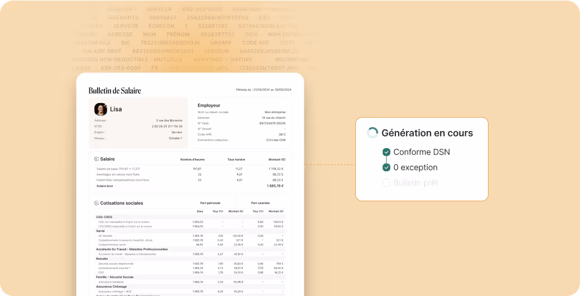Click the Part salariale column header
This screenshot has width=580, height=296.
click(x=260, y=203)
